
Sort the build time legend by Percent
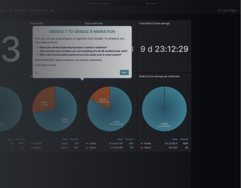129,140
